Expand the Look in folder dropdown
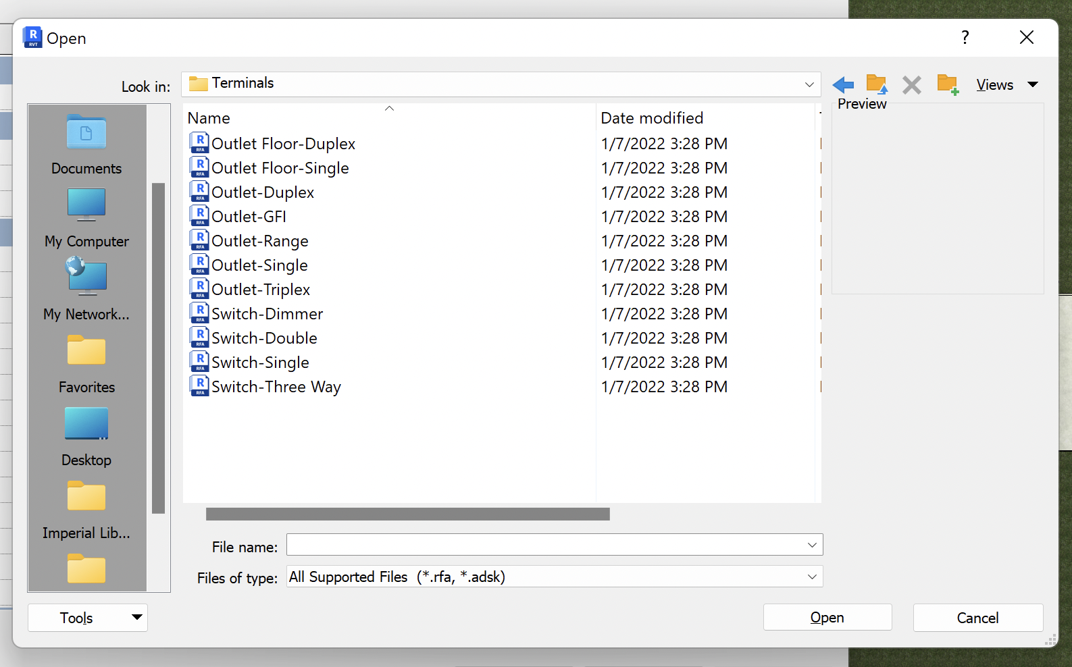The width and height of the screenshot is (1072, 667). click(809, 84)
